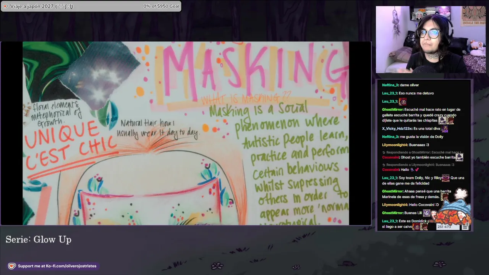Click username Neftina_3 on dame oliver message

(x=390, y=85)
